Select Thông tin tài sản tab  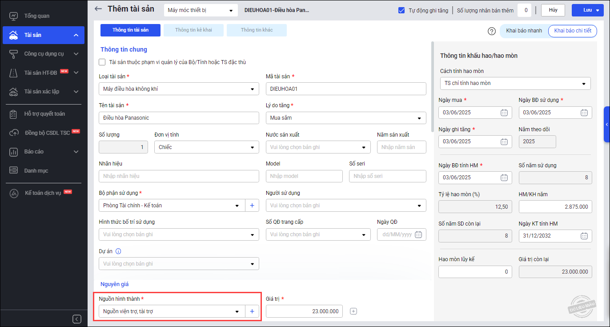130,30
